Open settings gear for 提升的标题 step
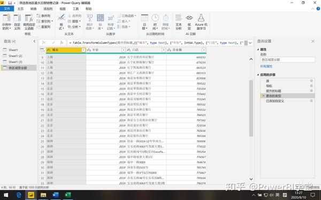Viewport: 321px width, 200px height. 311,91
